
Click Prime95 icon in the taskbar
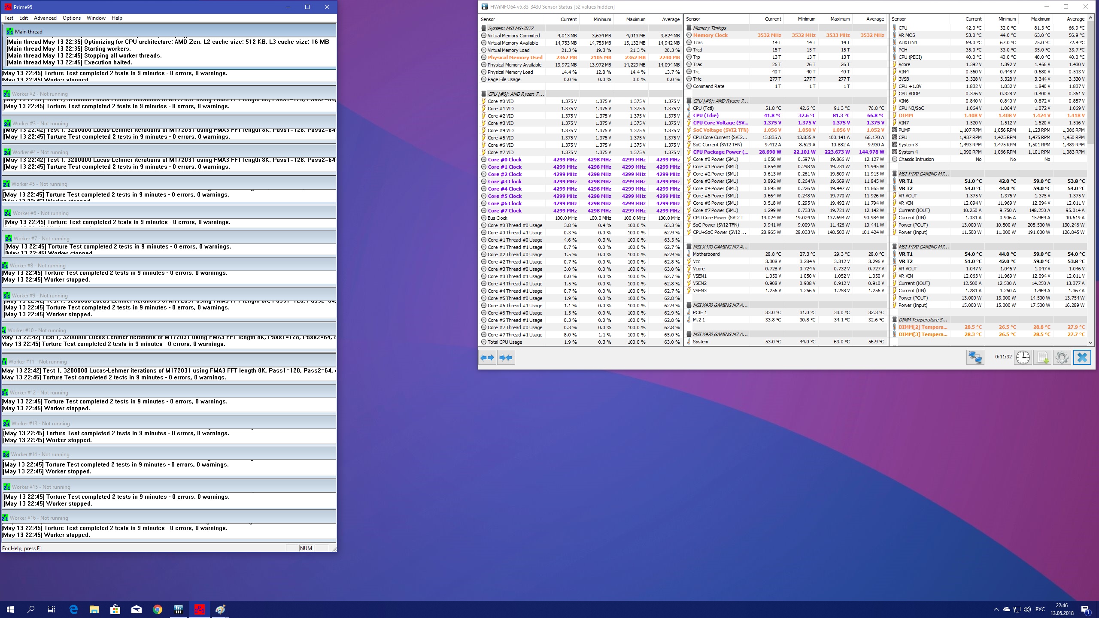(200, 609)
